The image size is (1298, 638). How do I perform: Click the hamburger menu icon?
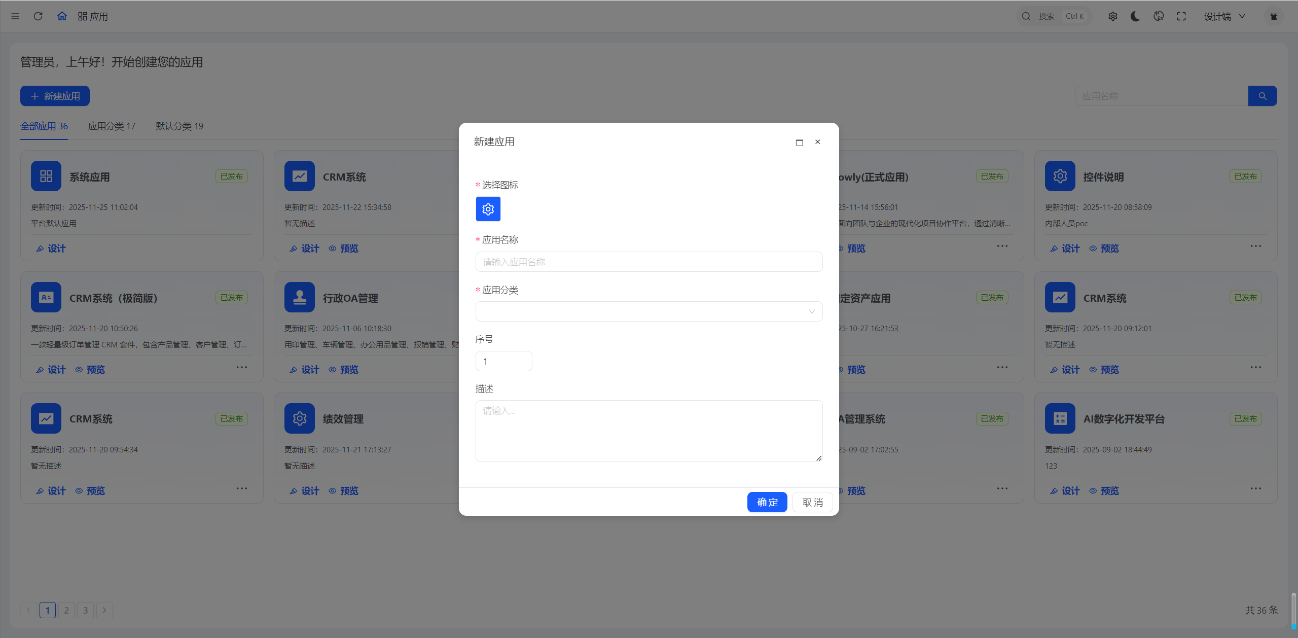(x=15, y=16)
